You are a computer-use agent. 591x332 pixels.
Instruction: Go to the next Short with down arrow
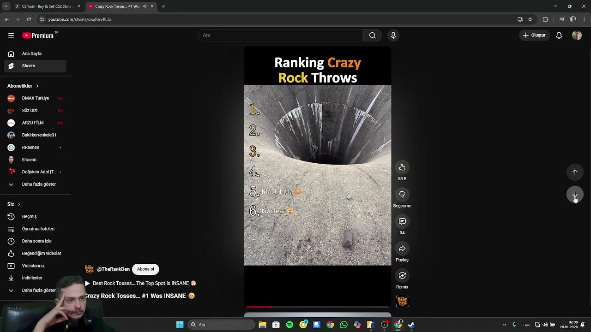tap(575, 195)
